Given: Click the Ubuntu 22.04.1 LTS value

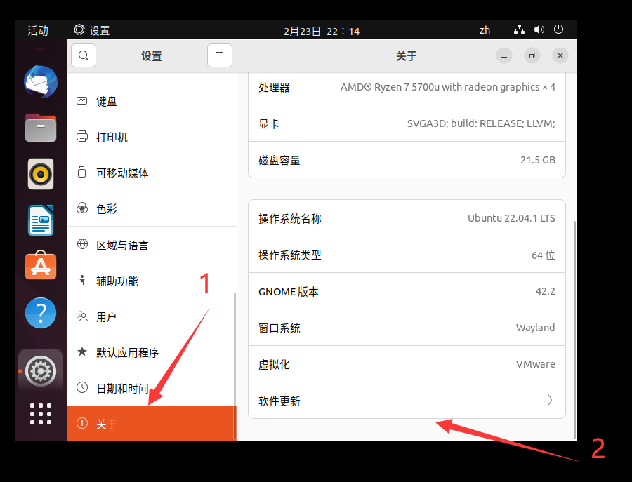Looking at the screenshot, I should (x=511, y=217).
